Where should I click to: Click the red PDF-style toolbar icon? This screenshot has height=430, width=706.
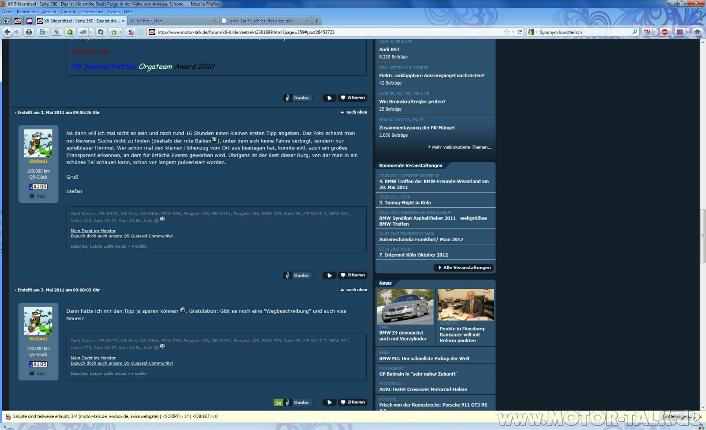pos(647,32)
